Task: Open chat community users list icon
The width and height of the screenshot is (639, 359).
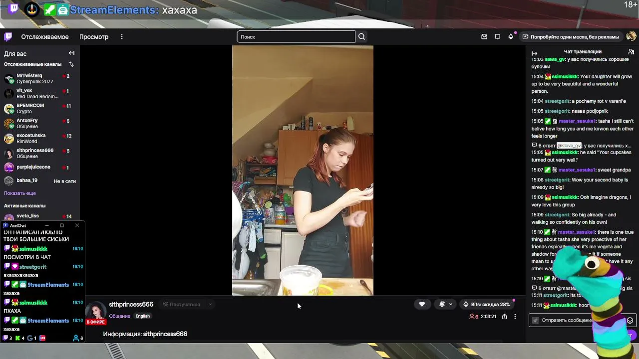Action: [631, 51]
